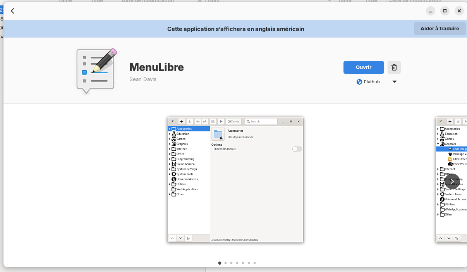The image size is (467, 272).
Task: Go back using the header arrow
Action: click(x=12, y=11)
